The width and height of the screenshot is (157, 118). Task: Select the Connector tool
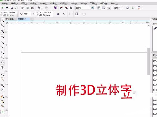coord(3,79)
